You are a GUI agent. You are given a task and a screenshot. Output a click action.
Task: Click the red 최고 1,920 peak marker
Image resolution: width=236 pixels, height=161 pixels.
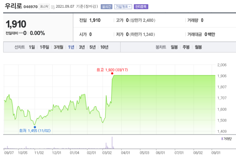pos(112,73)
